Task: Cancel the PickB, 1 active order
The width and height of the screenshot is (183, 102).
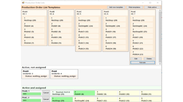Action: pyautogui.click(x=46, y=93)
